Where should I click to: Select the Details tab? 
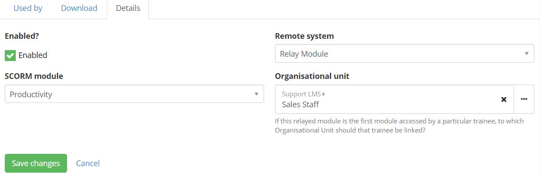(x=128, y=8)
